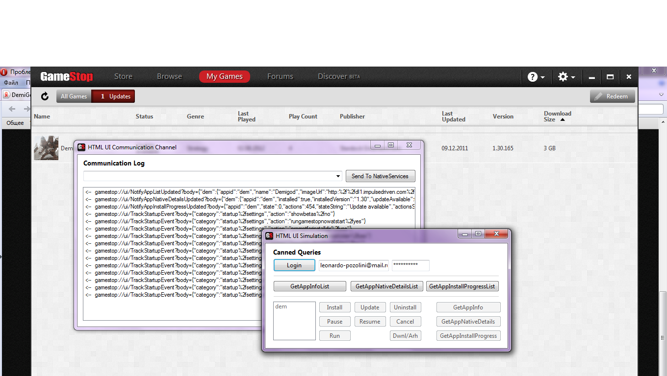Click the browser back arrow
This screenshot has height=376, width=667.
[x=12, y=109]
